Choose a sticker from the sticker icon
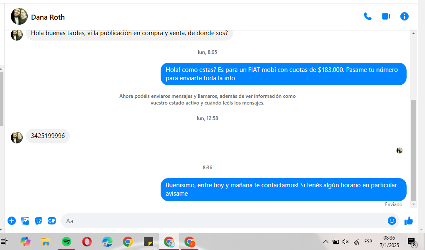 [38, 221]
